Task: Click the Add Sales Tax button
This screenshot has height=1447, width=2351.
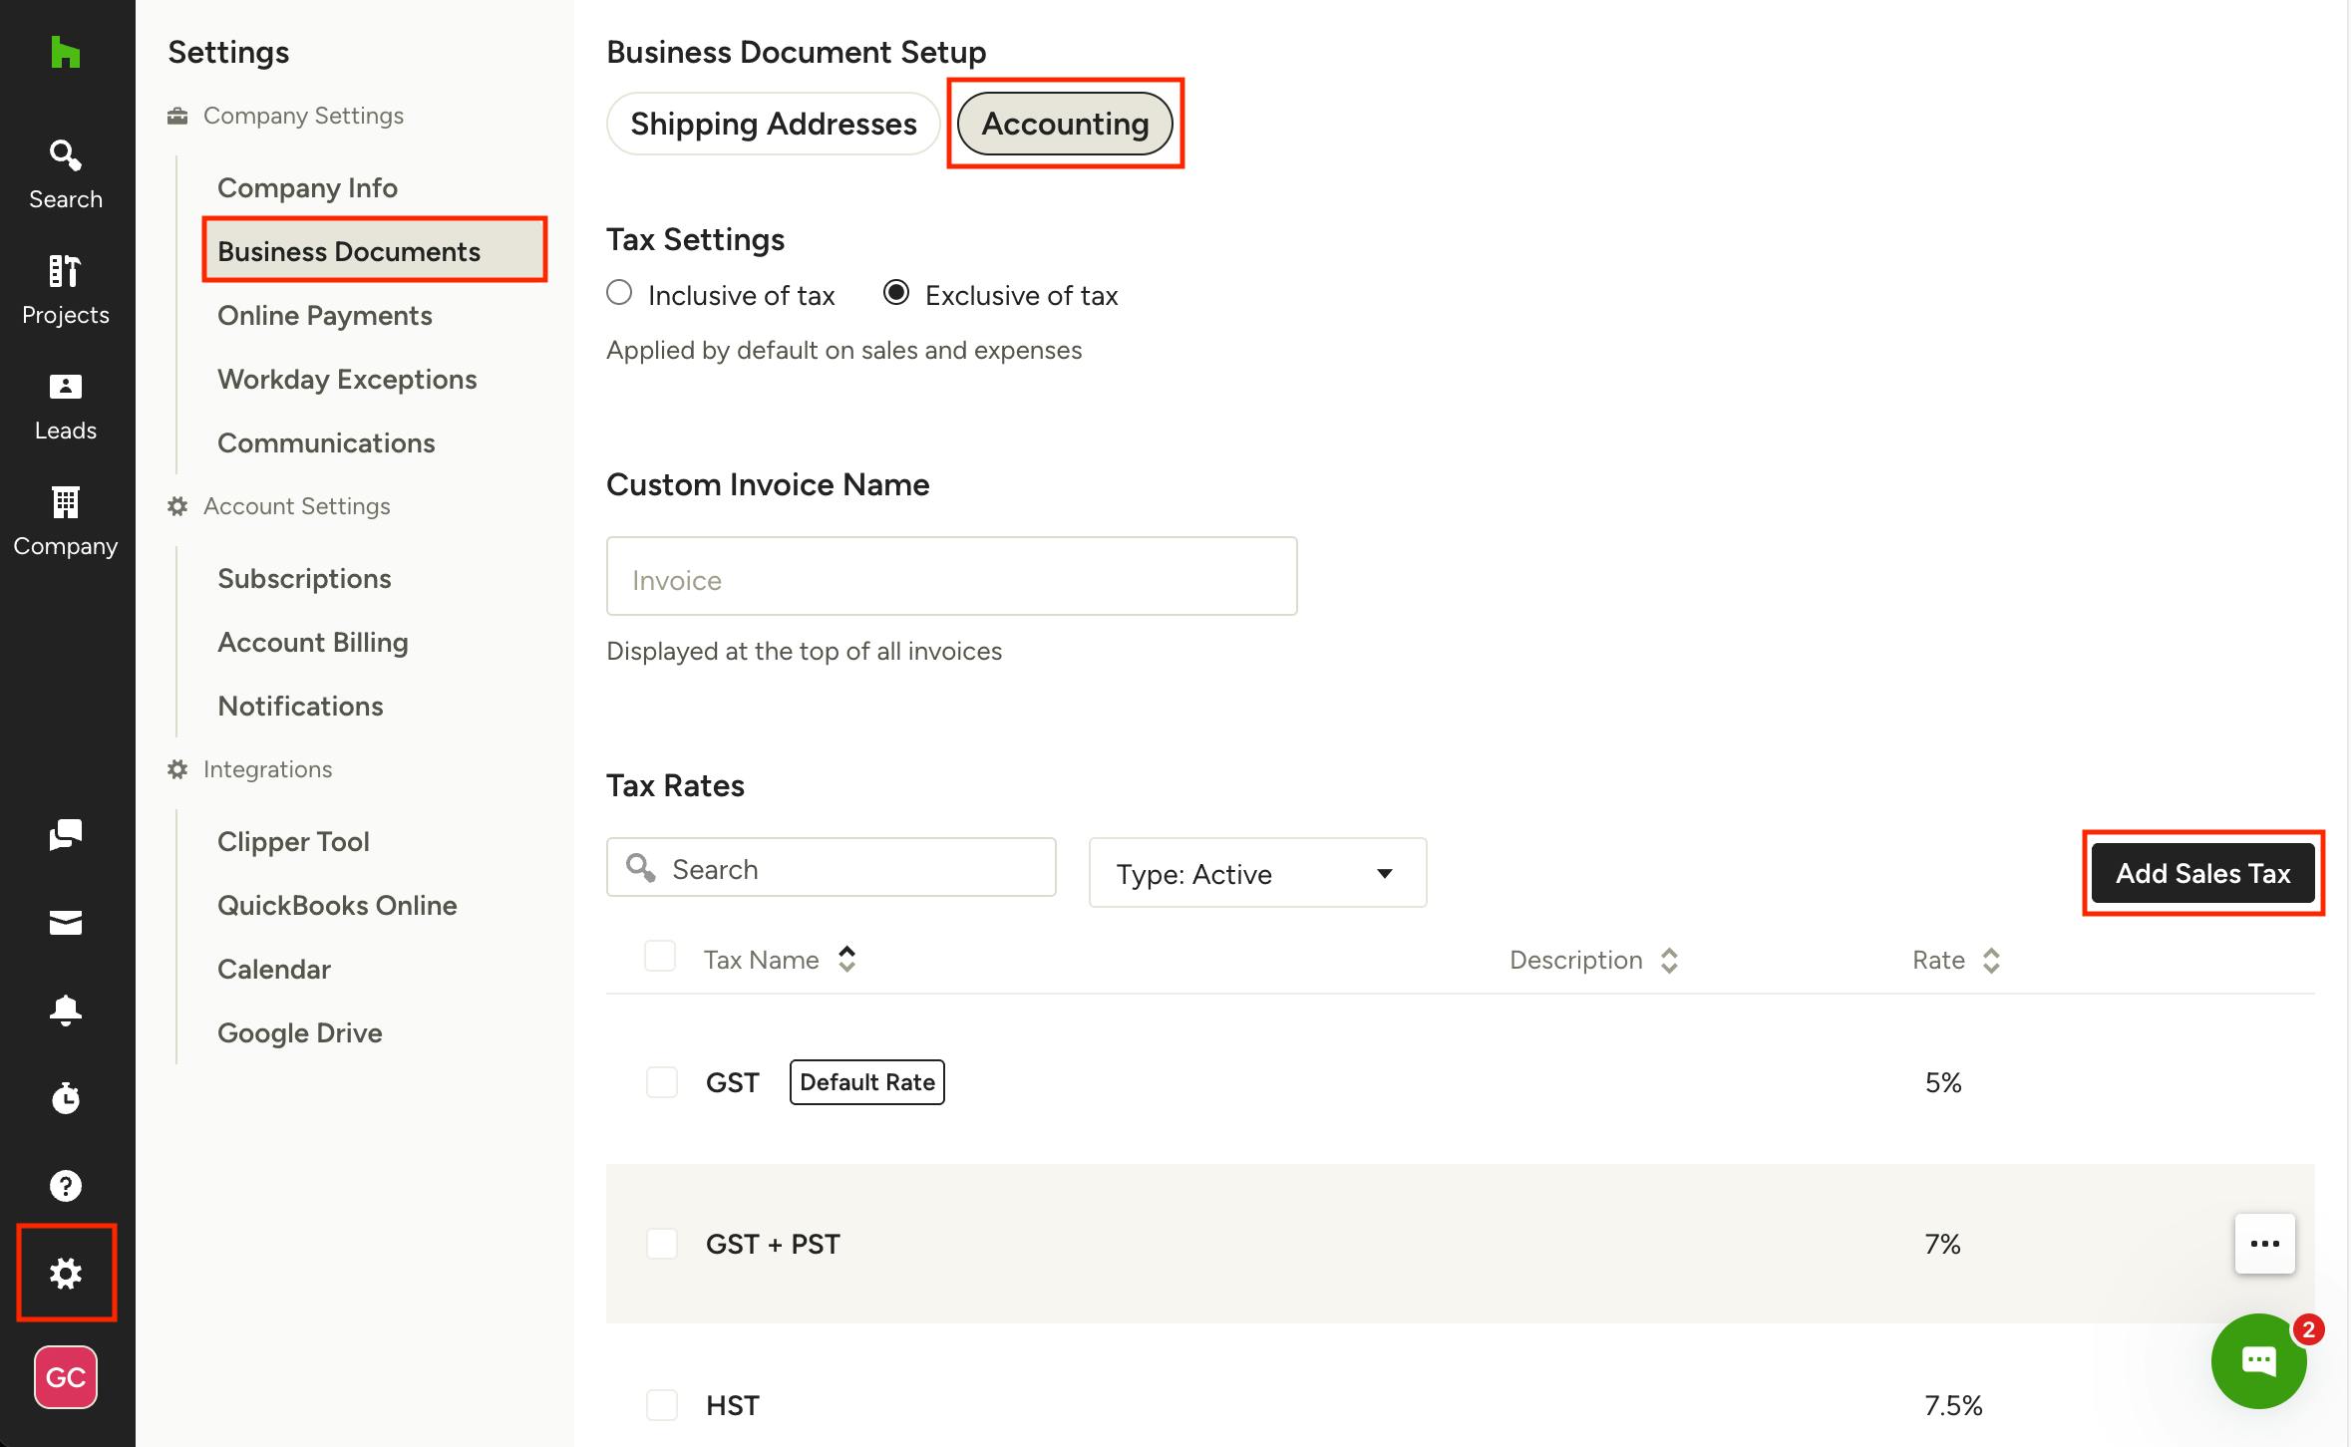Action: click(2202, 873)
